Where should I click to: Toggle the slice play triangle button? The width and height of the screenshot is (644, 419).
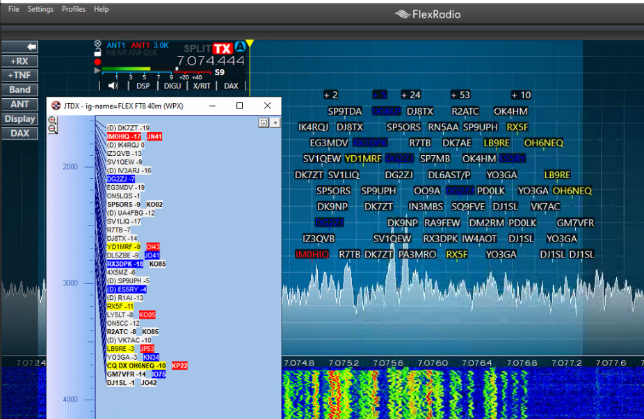click(97, 71)
